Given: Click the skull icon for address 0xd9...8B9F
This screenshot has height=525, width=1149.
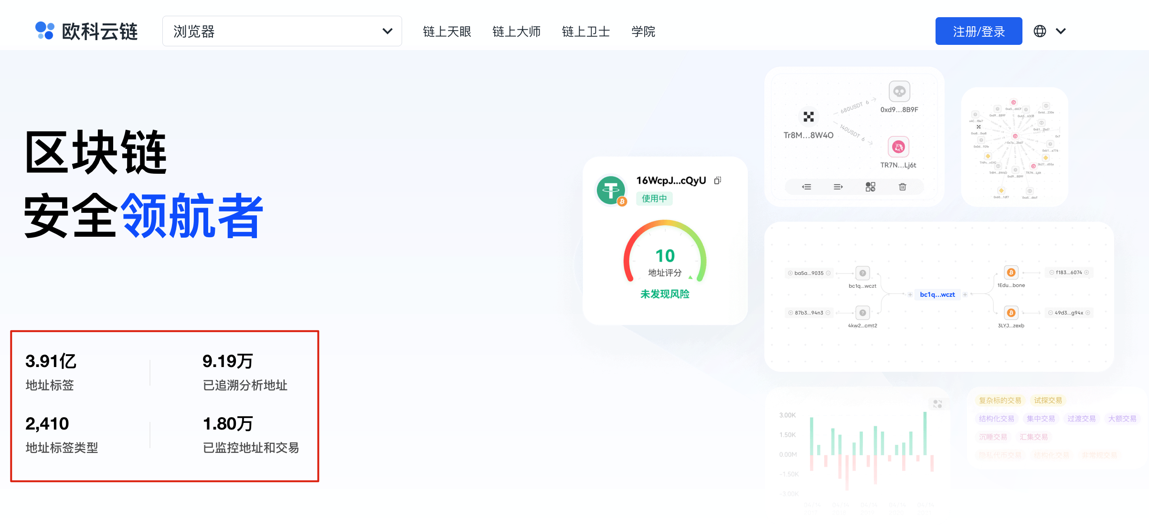Looking at the screenshot, I should coord(899,91).
